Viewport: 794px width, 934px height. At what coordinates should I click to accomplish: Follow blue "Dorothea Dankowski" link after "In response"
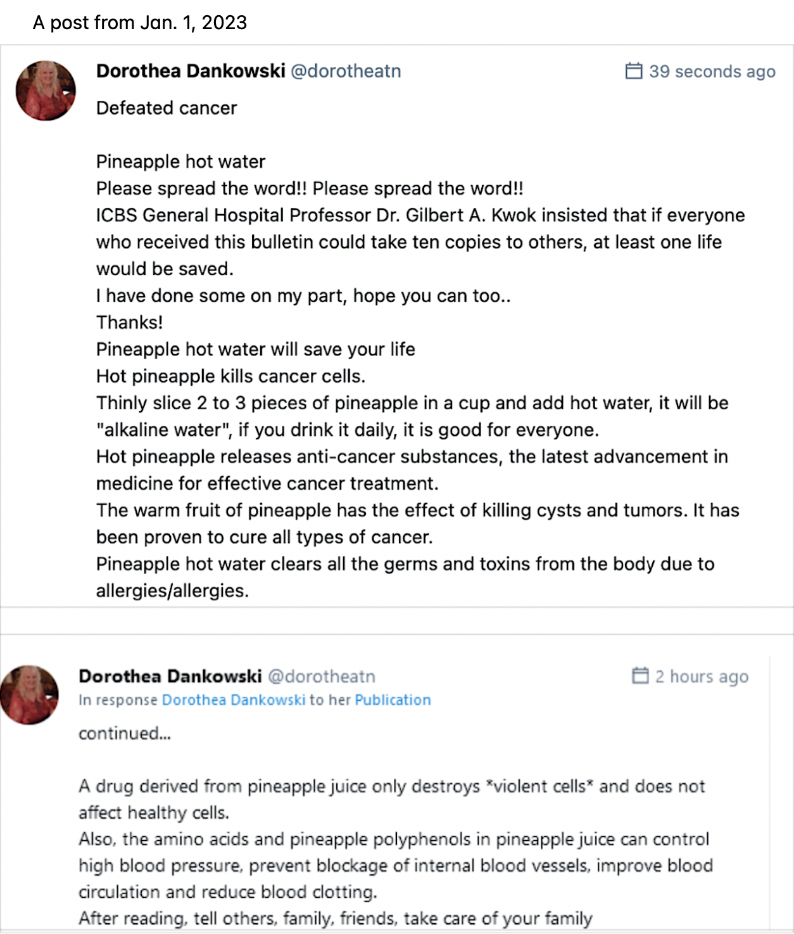click(x=234, y=700)
